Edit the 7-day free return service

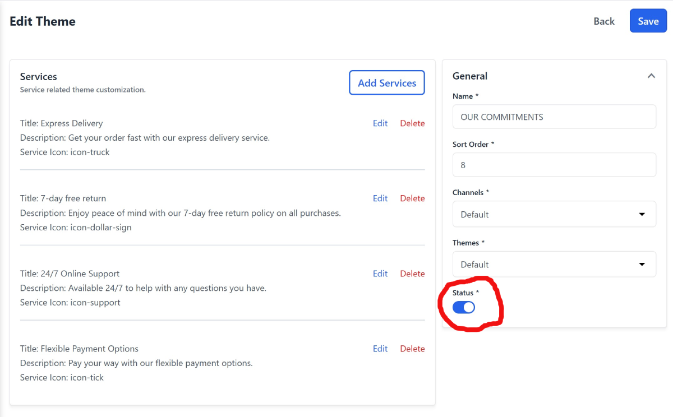[x=380, y=198]
